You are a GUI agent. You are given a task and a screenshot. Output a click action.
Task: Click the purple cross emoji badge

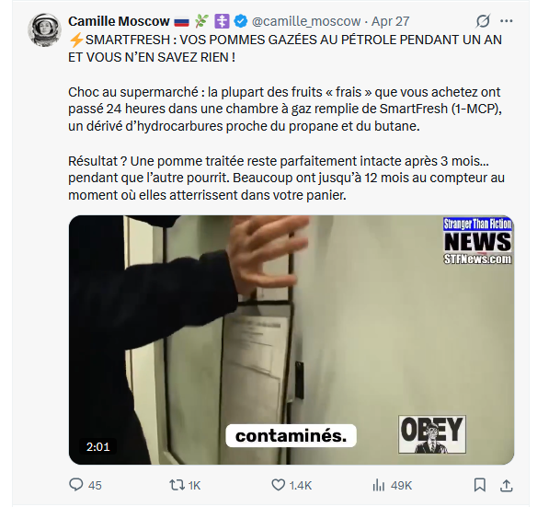222,21
